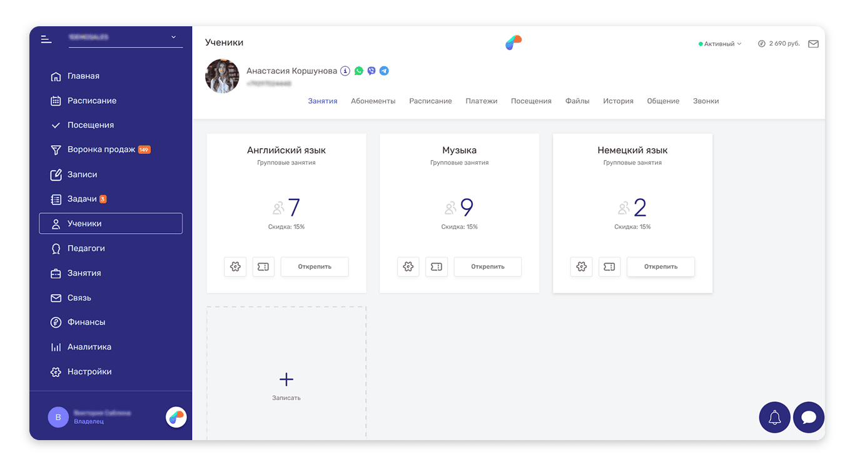Expand the Активный status dropdown
855x467 pixels.
720,44
